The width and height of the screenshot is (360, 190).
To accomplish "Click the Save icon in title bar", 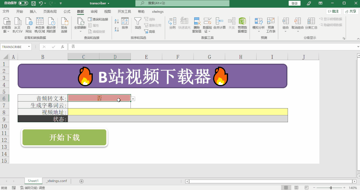I will 33,3.
